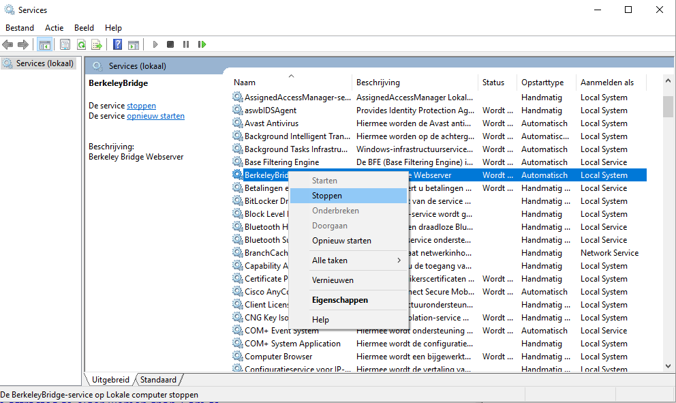The image size is (676, 403).
Task: Open the Actie menu
Action: (x=55, y=27)
